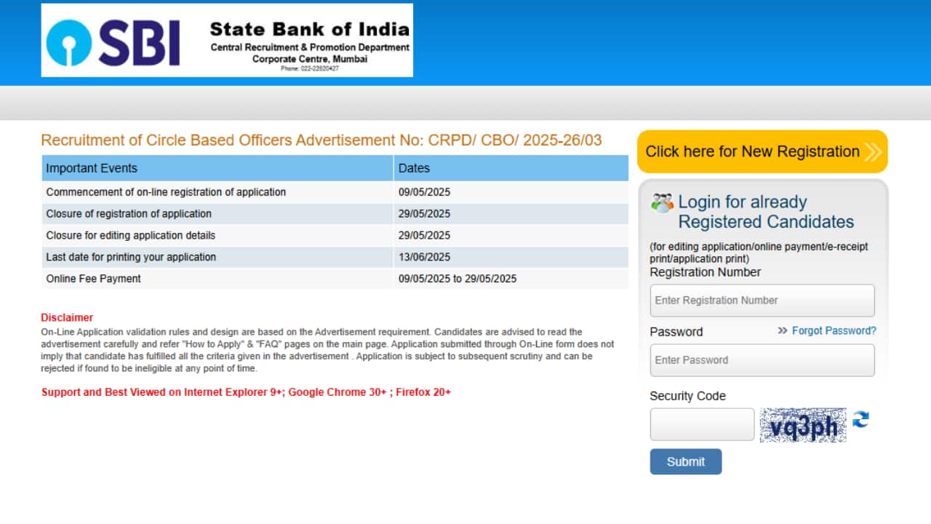Select the yellow New Registration banner graphic
This screenshot has width=931, height=524.
pyautogui.click(x=762, y=151)
